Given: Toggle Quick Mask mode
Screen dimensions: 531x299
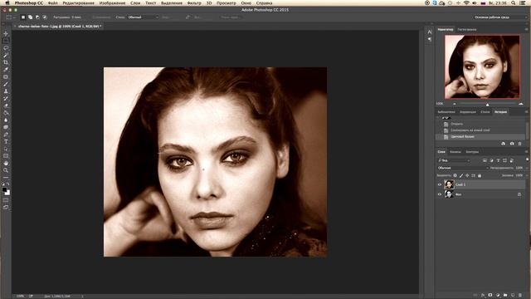Looking at the screenshot, I should click(6, 200).
